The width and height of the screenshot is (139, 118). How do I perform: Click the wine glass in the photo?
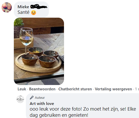[26, 40]
